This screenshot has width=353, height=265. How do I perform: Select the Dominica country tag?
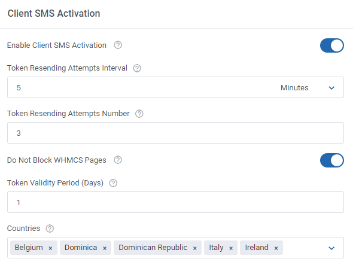click(86, 248)
